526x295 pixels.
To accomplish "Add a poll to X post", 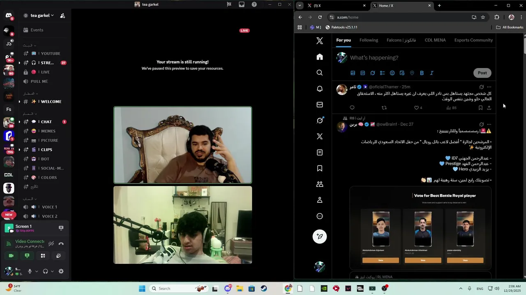I will pyautogui.click(x=382, y=73).
